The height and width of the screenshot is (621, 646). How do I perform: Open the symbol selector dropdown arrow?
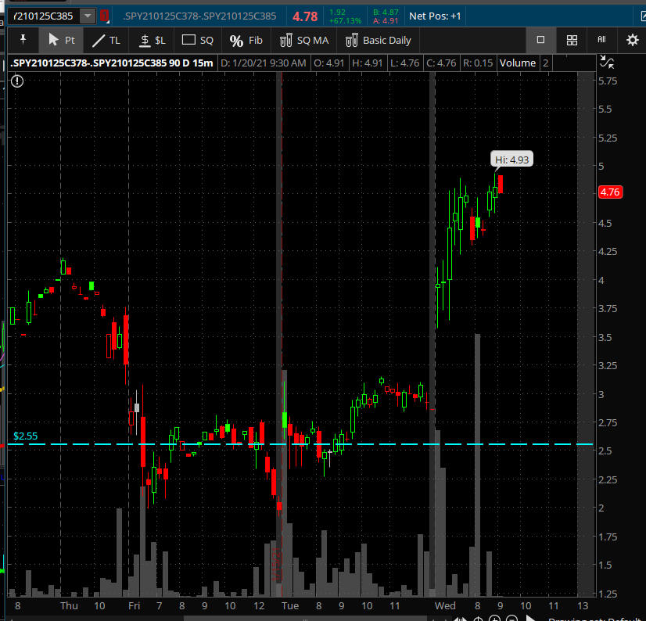87,16
